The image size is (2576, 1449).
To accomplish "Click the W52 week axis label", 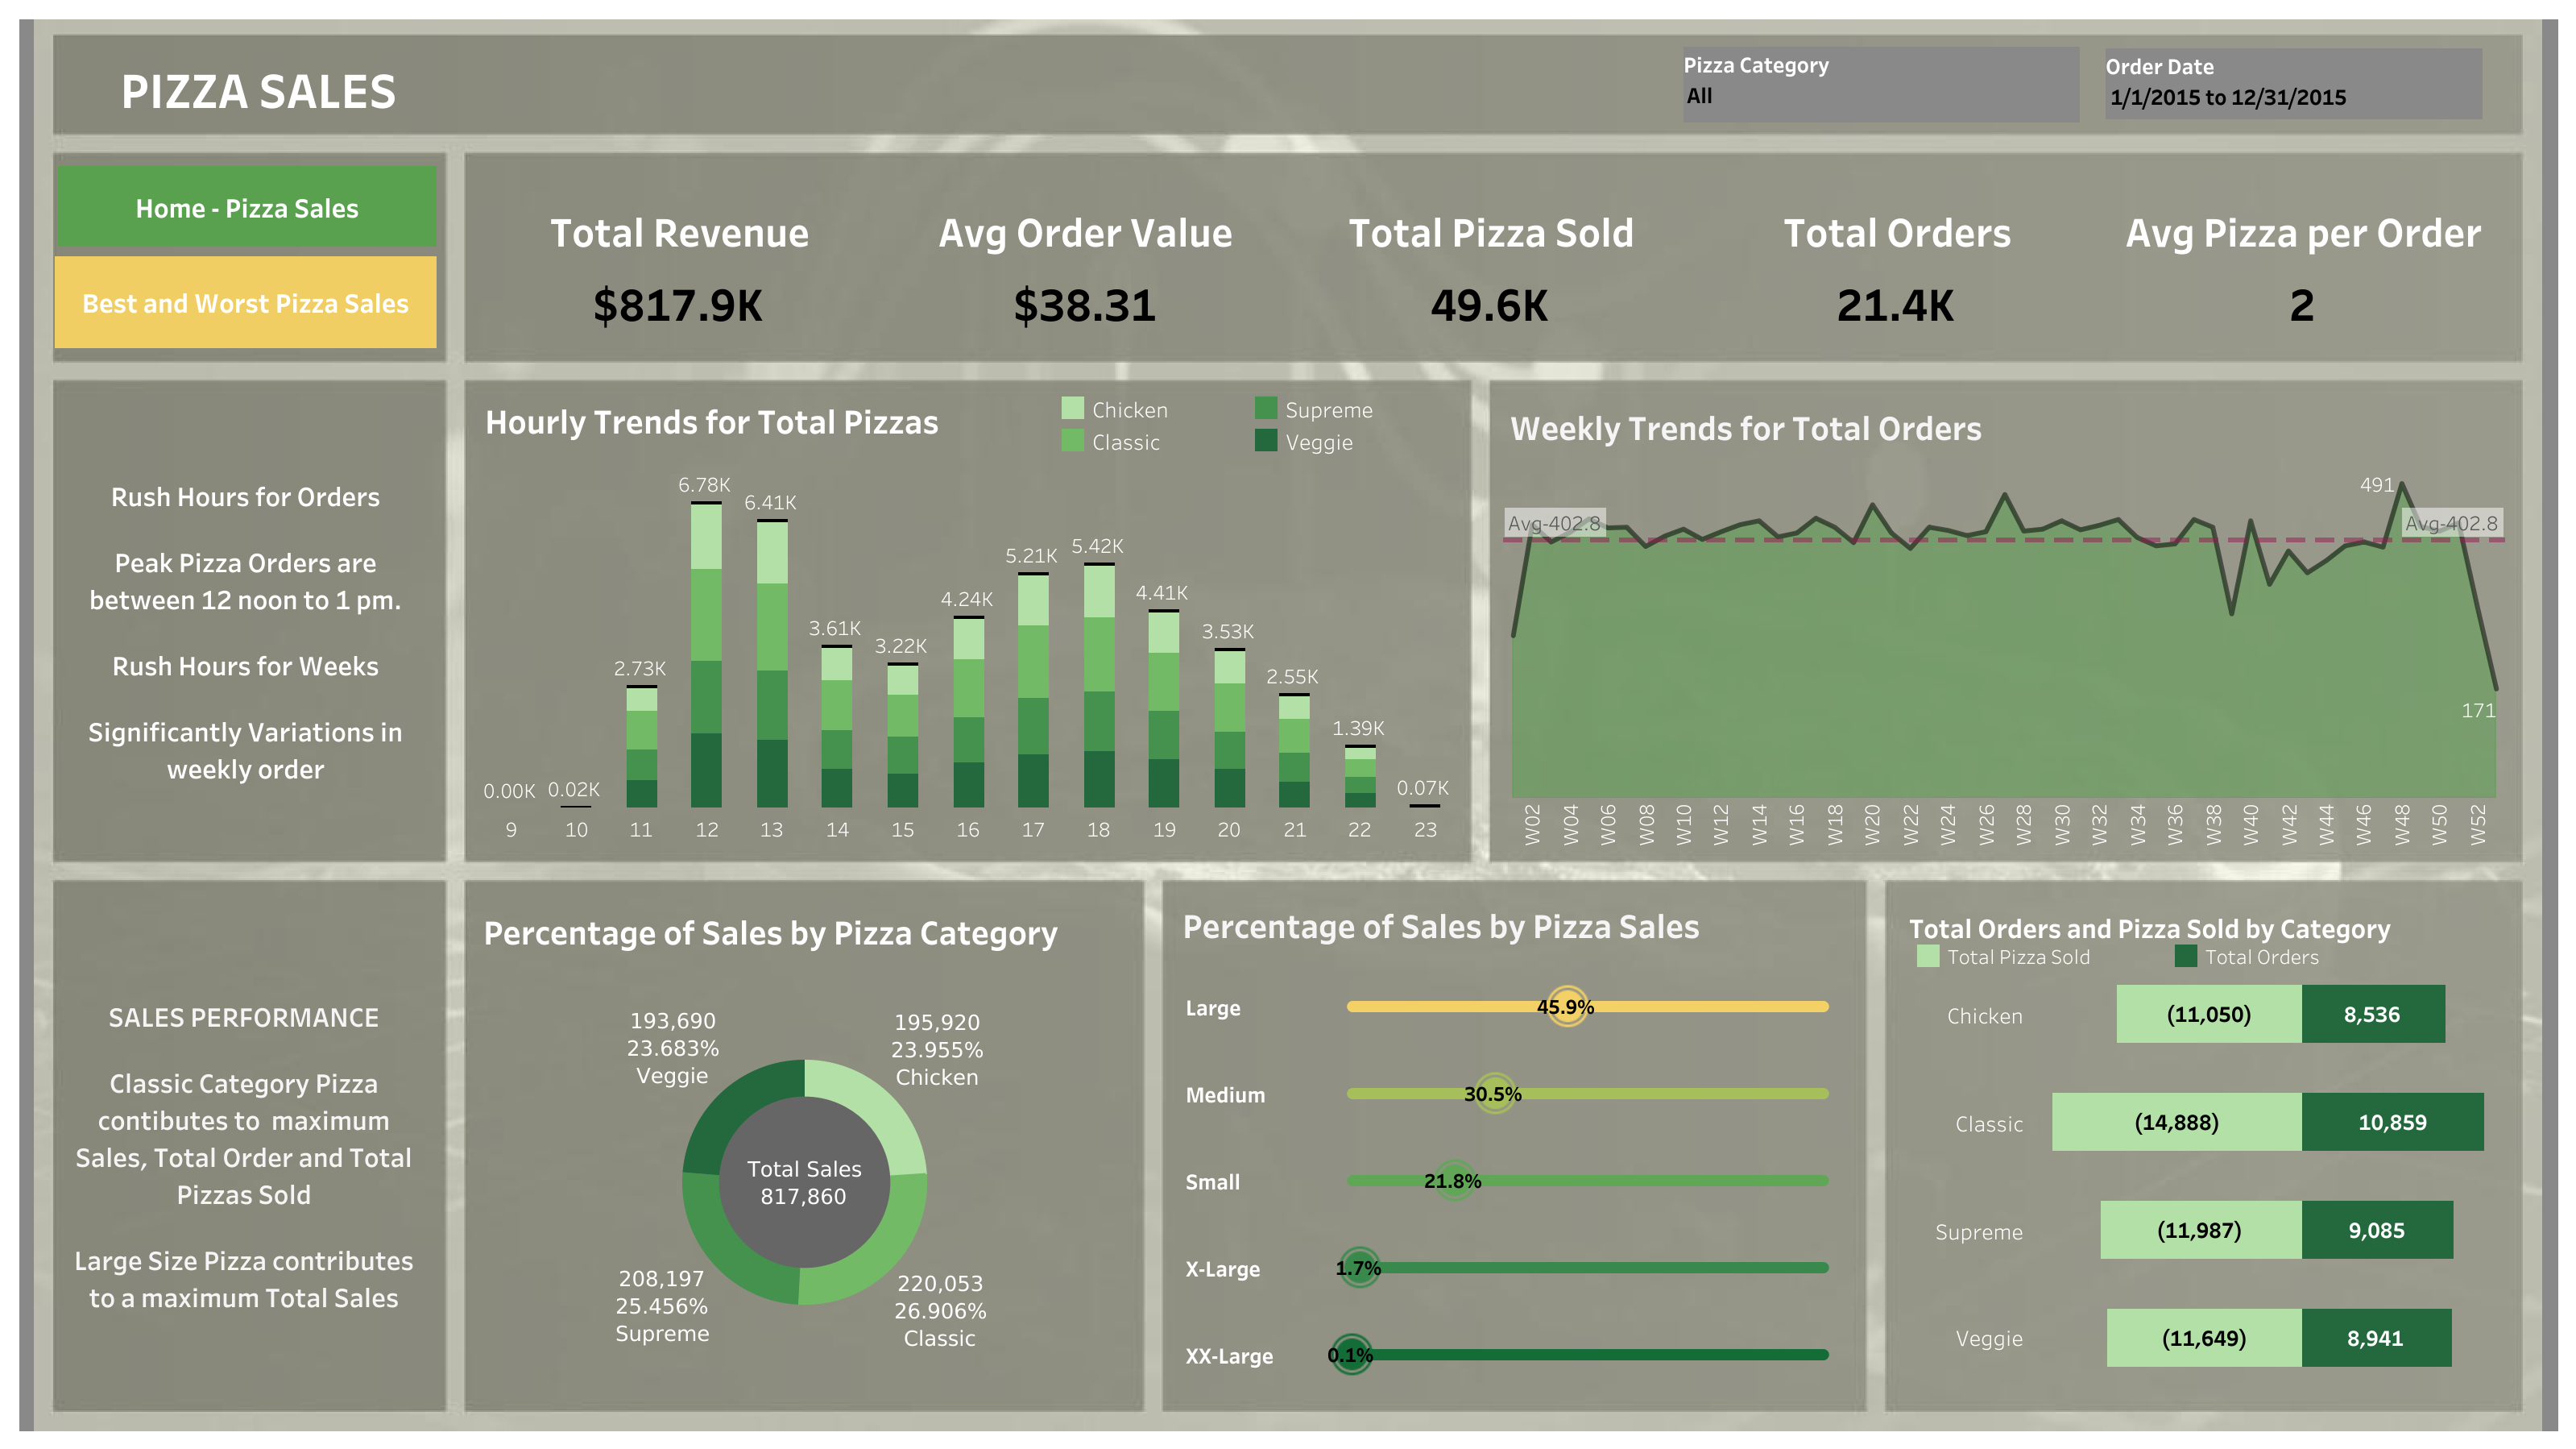I will coord(2478,824).
